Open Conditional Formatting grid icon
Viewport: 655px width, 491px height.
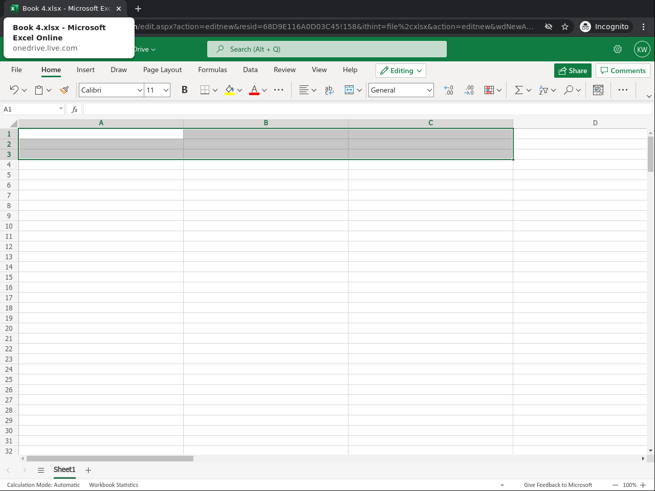tap(489, 90)
